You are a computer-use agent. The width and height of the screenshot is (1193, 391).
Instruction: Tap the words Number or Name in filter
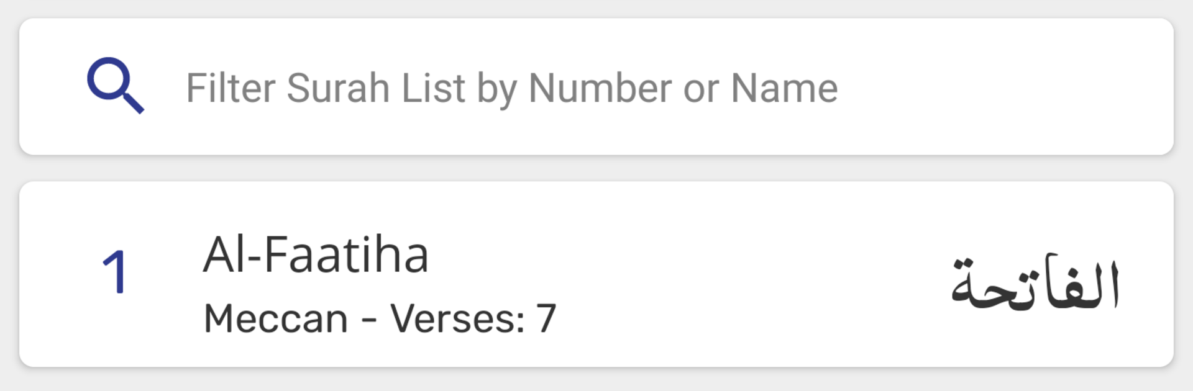682,88
